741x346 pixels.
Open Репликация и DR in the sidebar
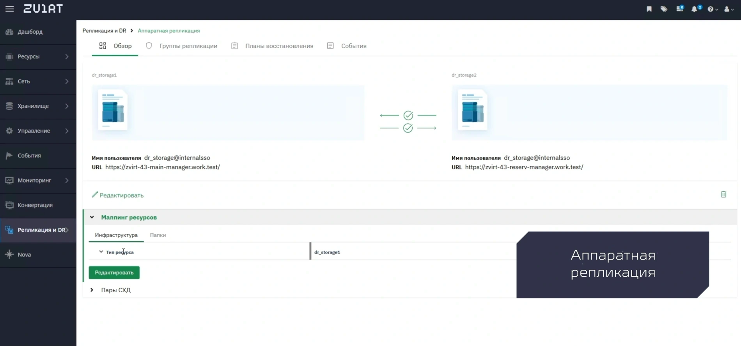tap(38, 230)
